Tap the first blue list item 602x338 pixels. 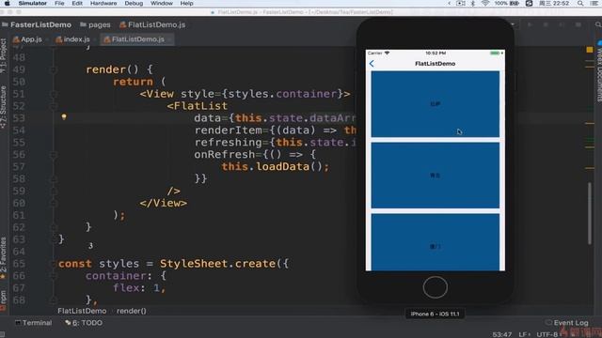pyautogui.click(x=435, y=104)
